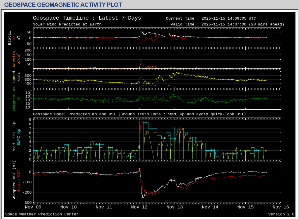Image resolution: width=300 pixels, height=219 pixels.
Task: Click the green Temperature axis label
Action: pyautogui.click(x=14, y=98)
